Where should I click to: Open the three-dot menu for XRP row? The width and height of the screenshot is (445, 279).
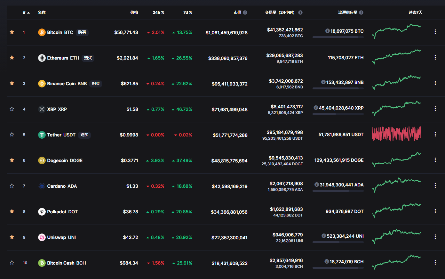pyautogui.click(x=435, y=109)
